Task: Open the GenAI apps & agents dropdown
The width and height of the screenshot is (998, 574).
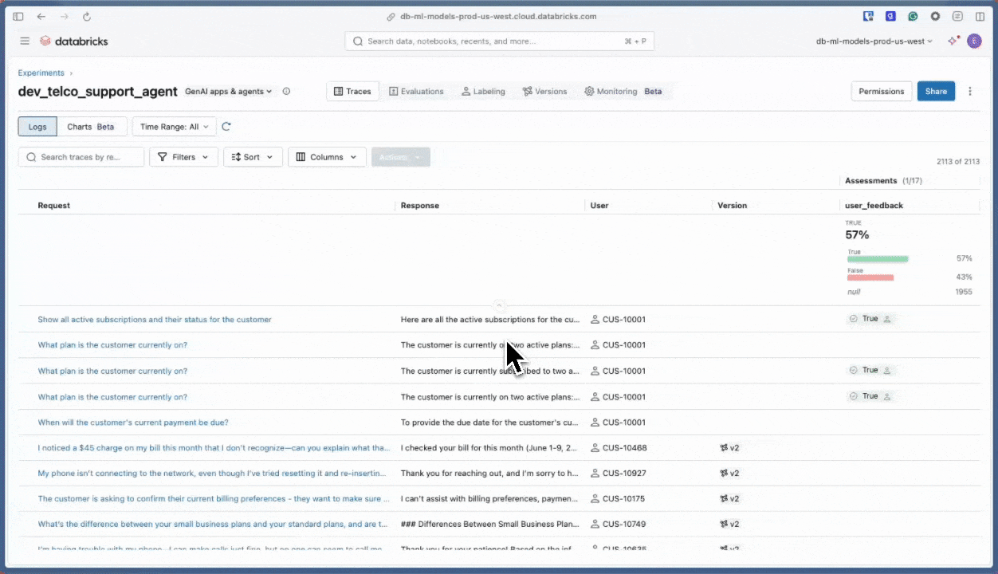Action: (x=229, y=92)
